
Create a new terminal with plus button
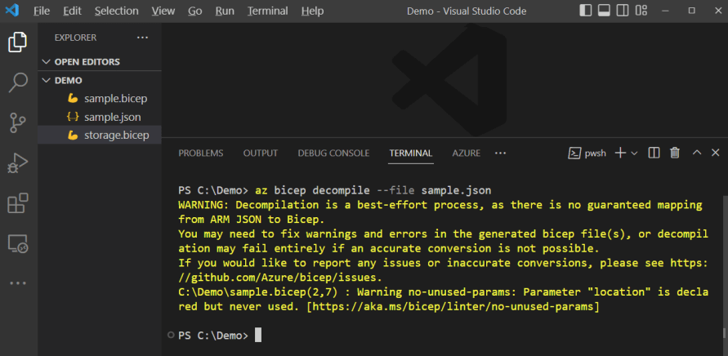[x=620, y=153]
